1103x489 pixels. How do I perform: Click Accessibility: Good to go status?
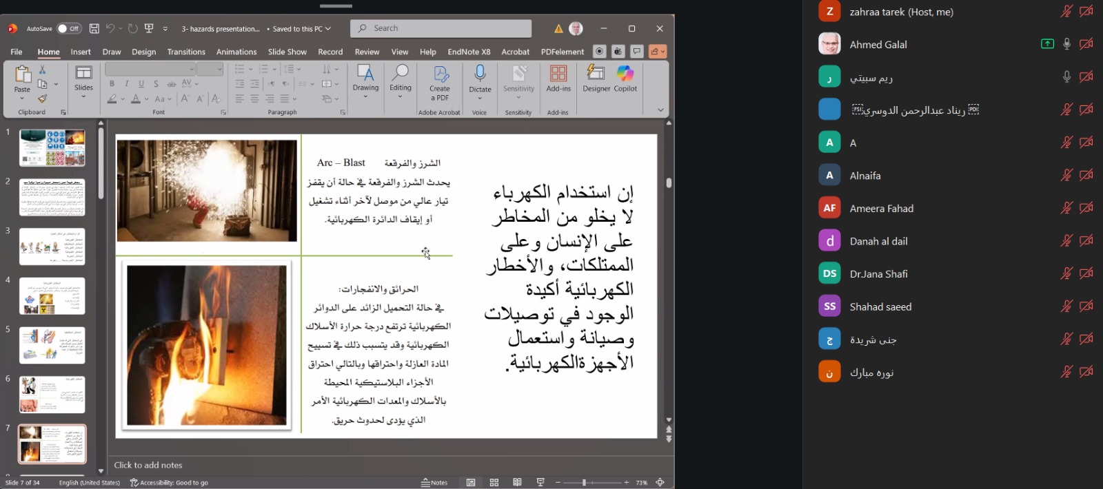pos(170,483)
